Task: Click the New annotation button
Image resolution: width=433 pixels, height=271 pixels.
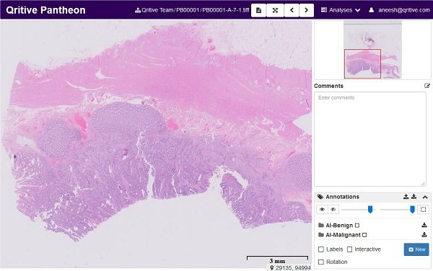Action: coord(416,249)
